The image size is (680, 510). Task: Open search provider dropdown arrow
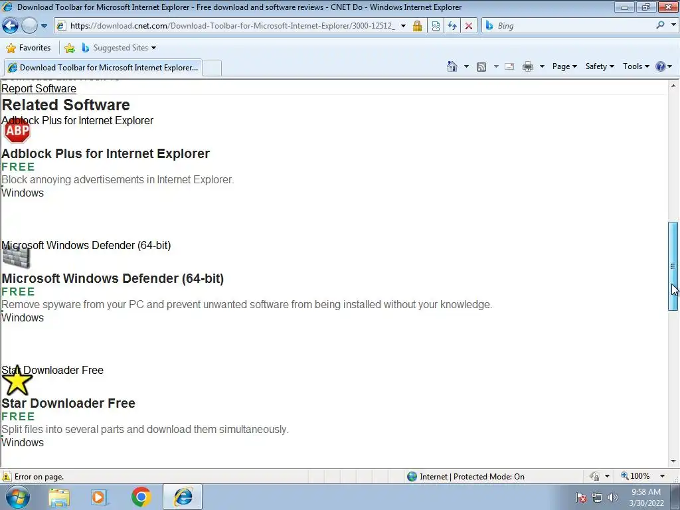tap(673, 25)
